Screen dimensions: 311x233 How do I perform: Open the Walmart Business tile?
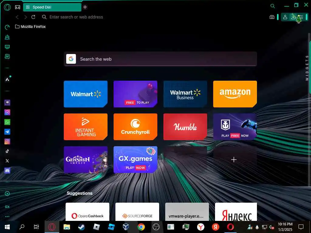185,94
